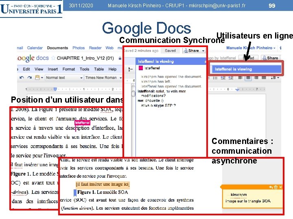
Task: Open the Photos link
Action: tap(79, 48)
